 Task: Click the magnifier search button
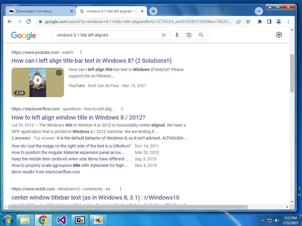[201, 35]
